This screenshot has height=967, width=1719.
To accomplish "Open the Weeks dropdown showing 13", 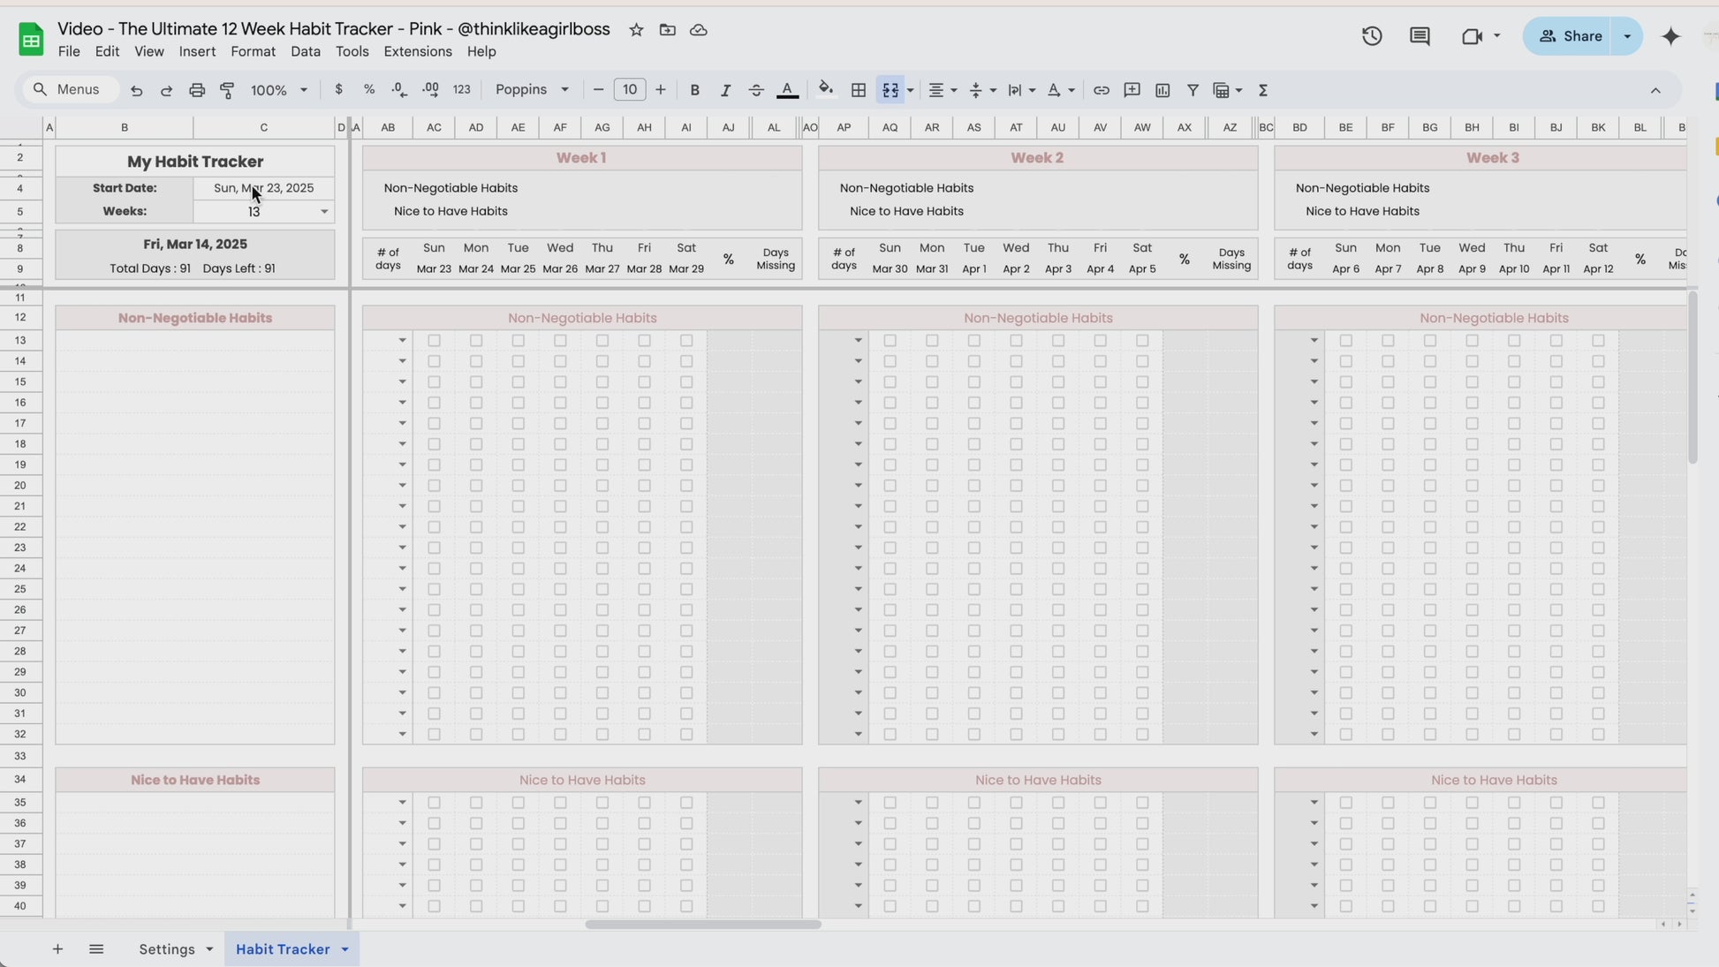I will pos(324,212).
